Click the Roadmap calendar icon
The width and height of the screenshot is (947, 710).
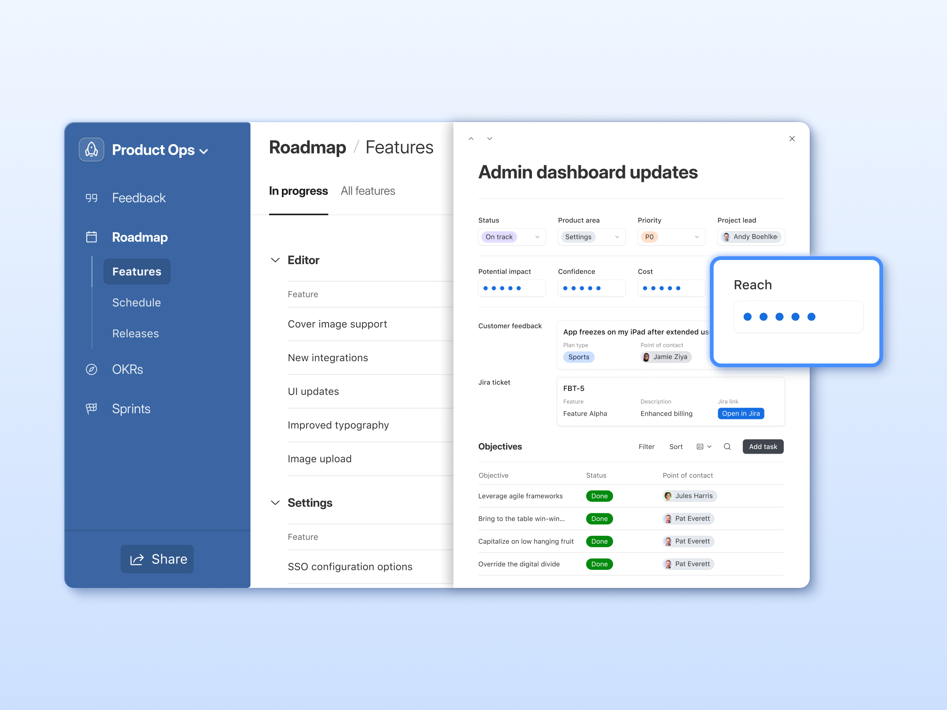coord(91,237)
